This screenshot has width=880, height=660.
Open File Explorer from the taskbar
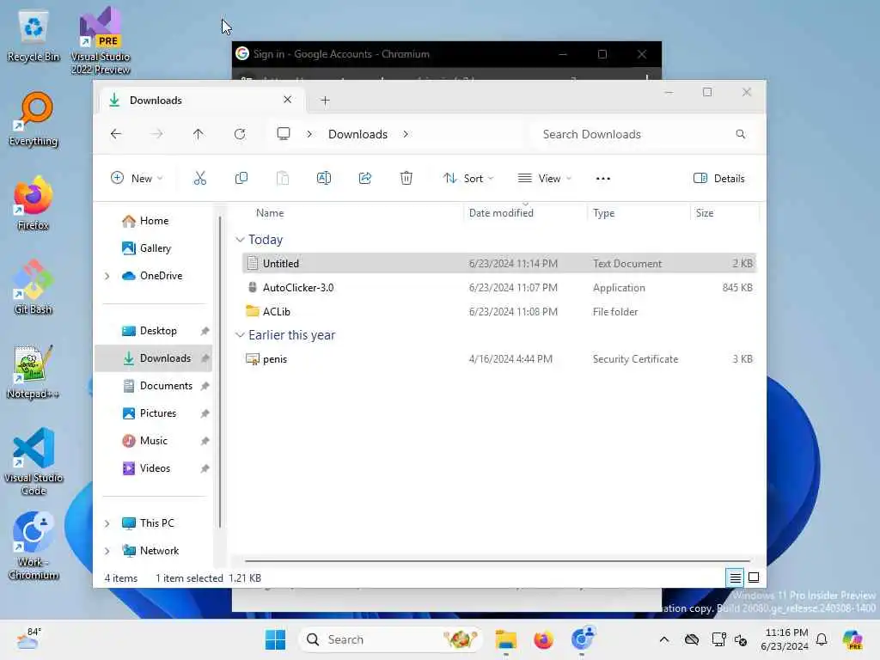505,639
